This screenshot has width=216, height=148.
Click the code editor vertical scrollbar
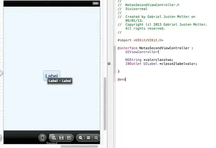click(114, 60)
